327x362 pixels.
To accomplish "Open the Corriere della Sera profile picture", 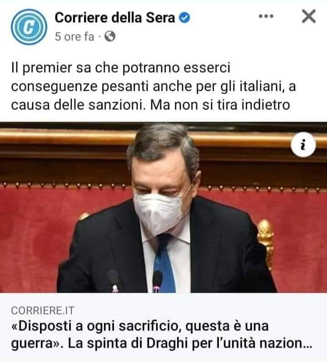I will point(29,27).
